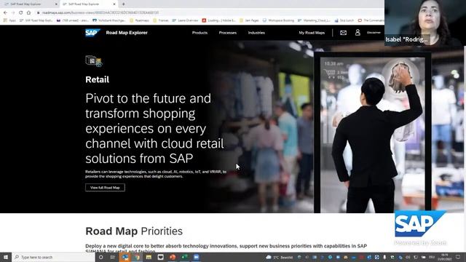Click the View full Road Map button

(105, 188)
